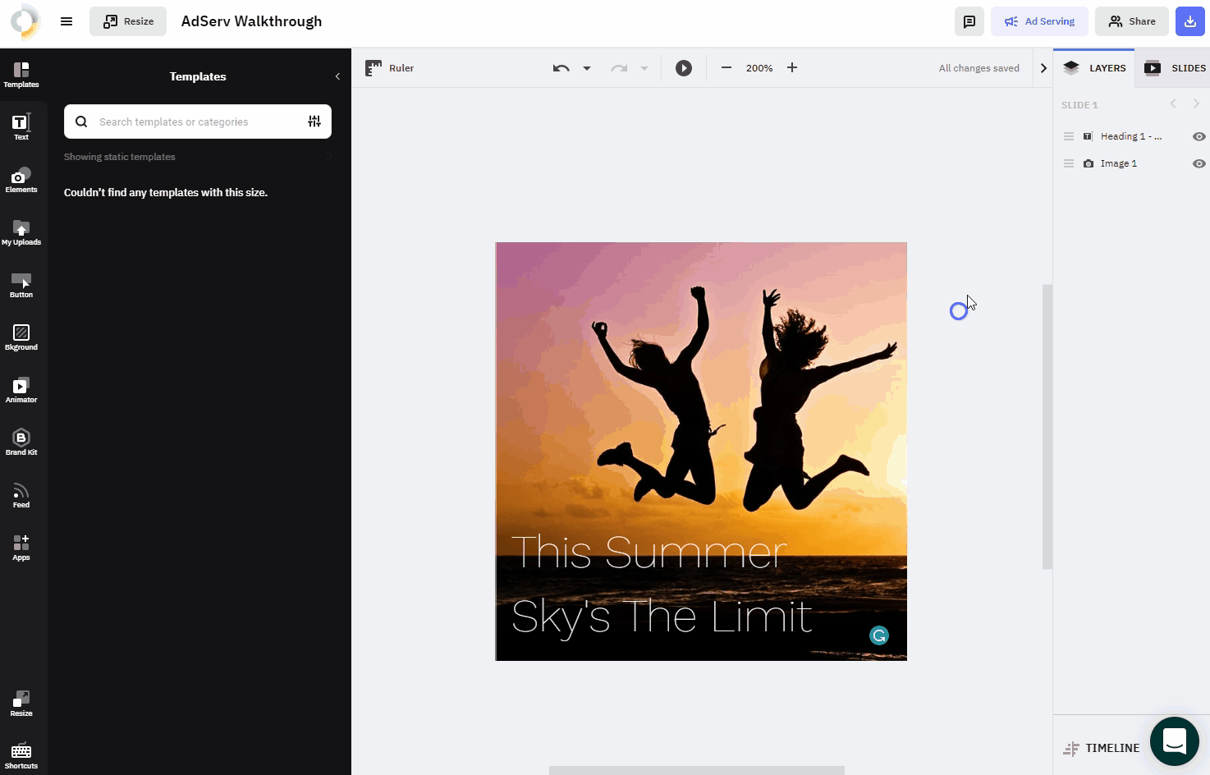The height and width of the screenshot is (775, 1210).
Task: Collapse the Templates panel
Action: coord(337,76)
